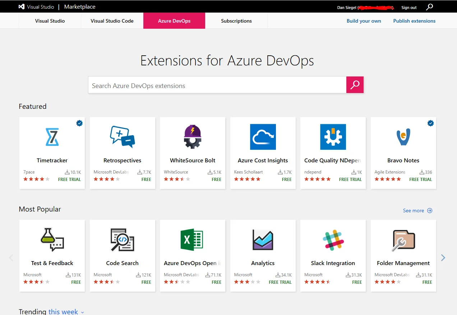This screenshot has height=315, width=457.
Task: Click publisher name 7pace
Action: click(29, 172)
